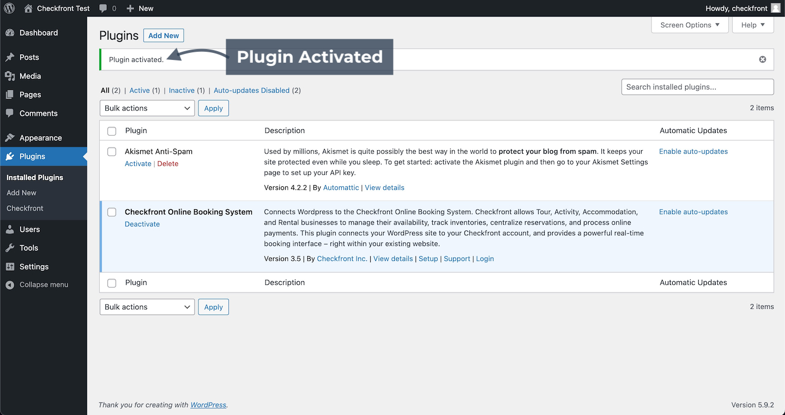Filter plugins by Inactive
785x415 pixels.
(182, 90)
